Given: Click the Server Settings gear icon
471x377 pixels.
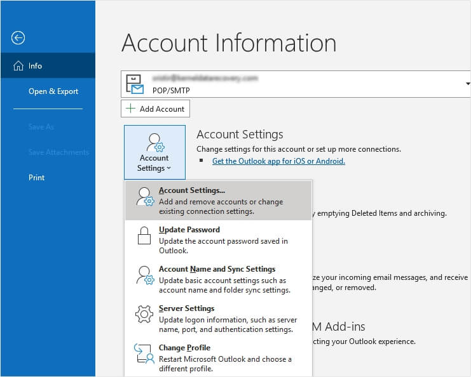Looking at the screenshot, I should (144, 314).
